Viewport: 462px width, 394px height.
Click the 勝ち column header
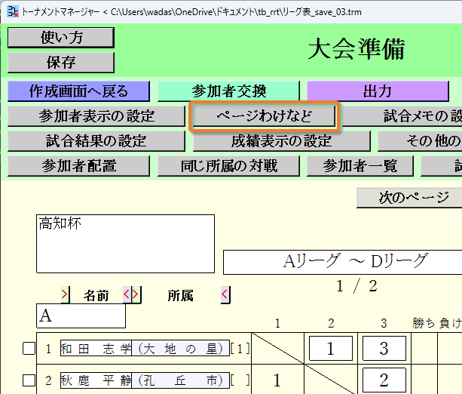(424, 323)
